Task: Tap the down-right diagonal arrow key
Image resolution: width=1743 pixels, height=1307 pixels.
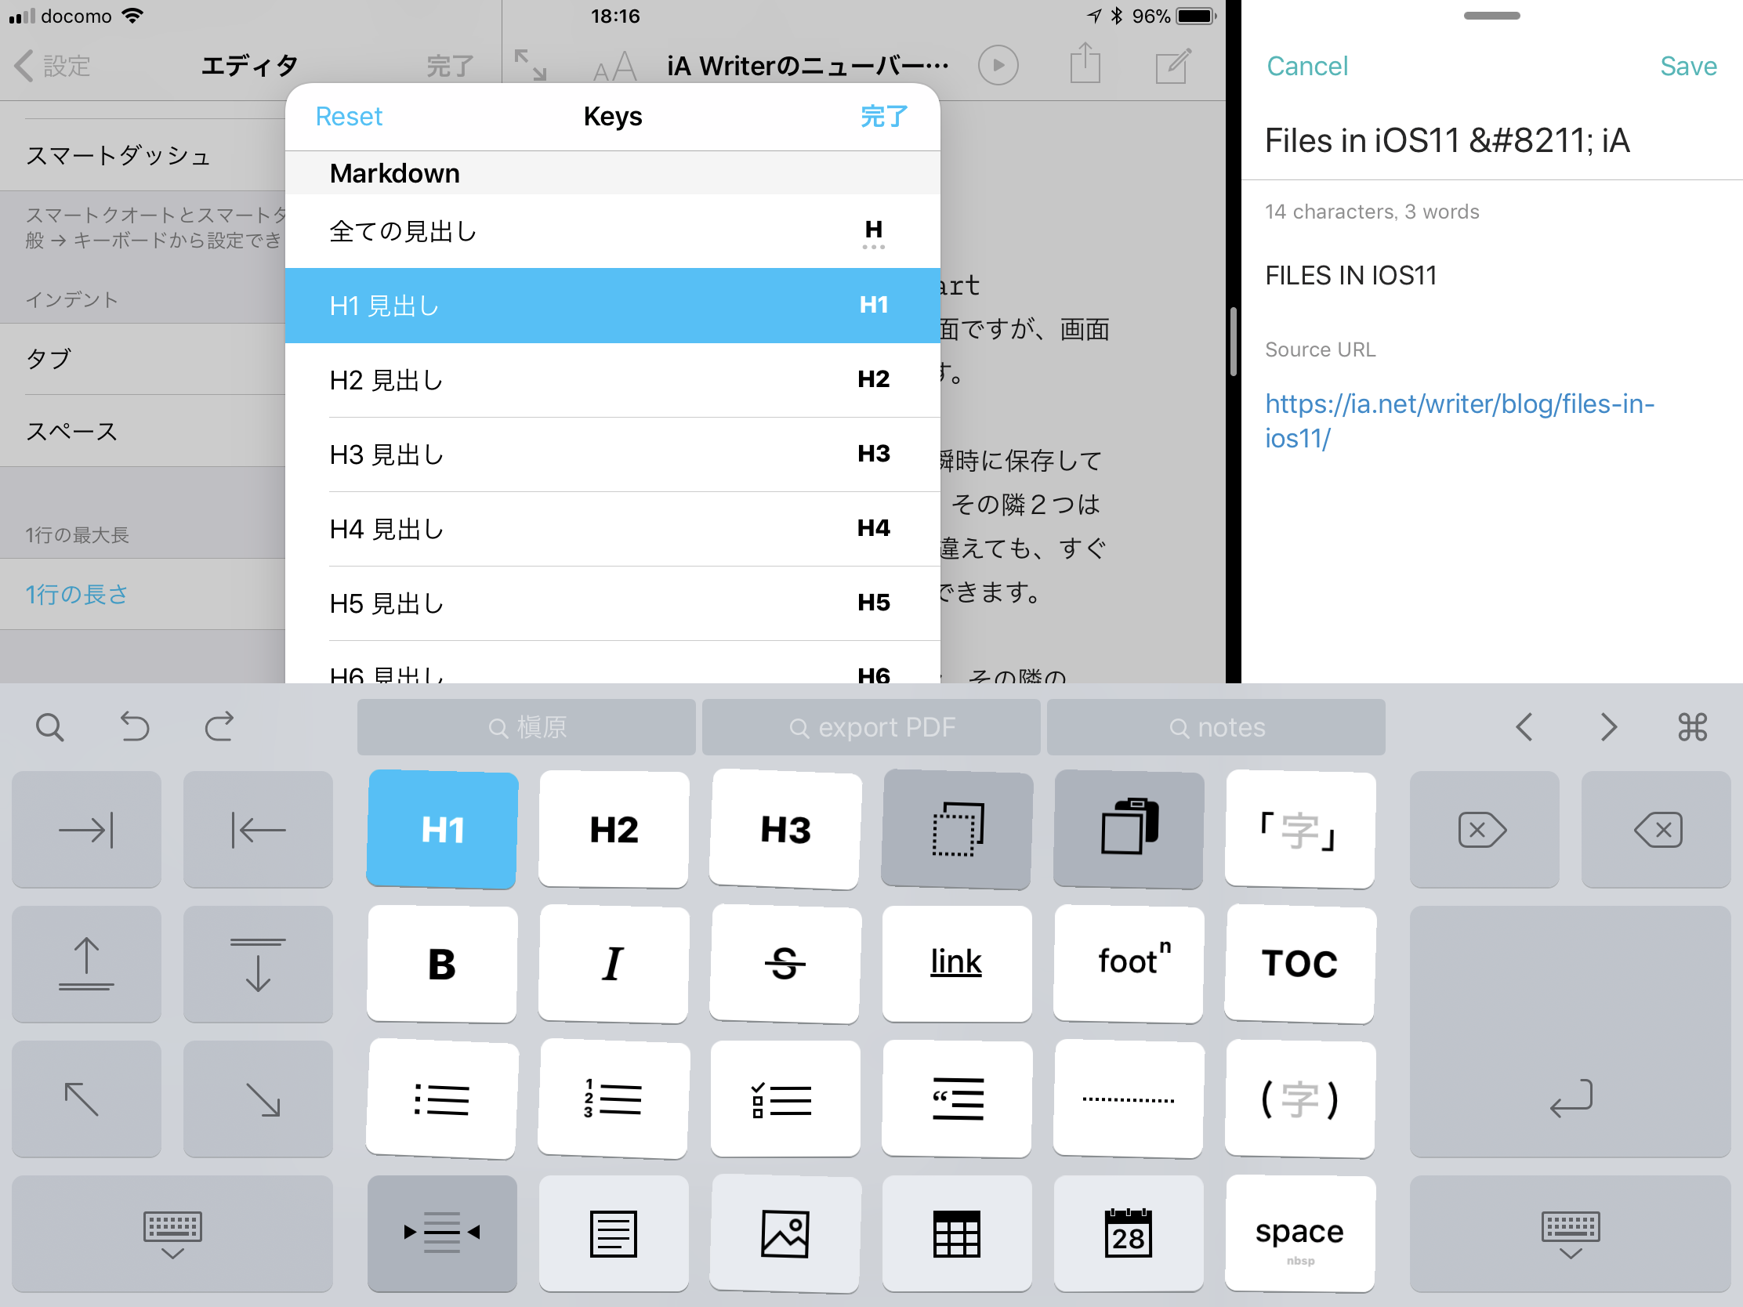Action: coord(258,1099)
